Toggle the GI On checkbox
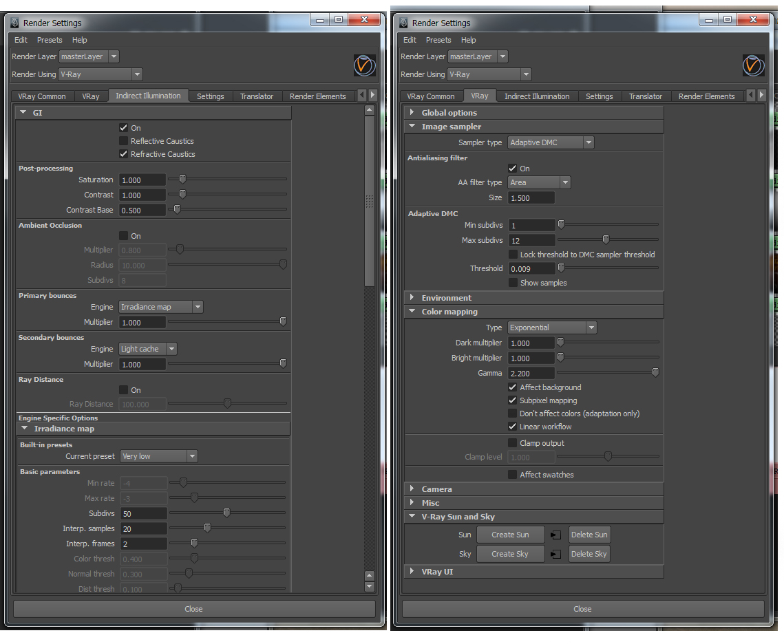The image size is (784, 644). [x=123, y=128]
